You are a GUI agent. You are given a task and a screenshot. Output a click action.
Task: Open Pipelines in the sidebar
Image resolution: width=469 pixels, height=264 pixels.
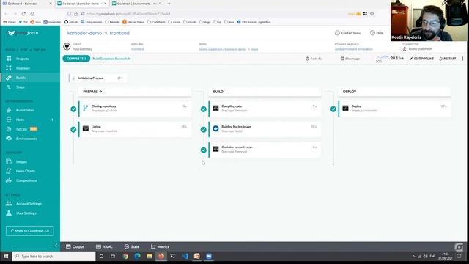tap(23, 68)
